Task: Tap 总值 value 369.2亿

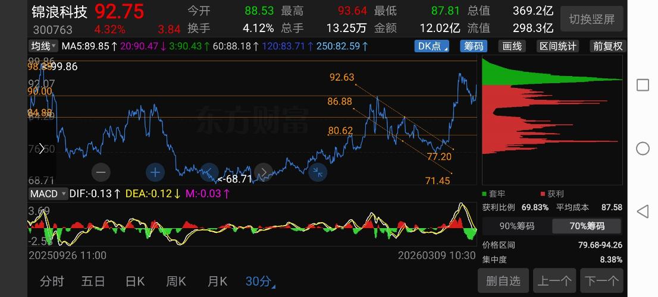Action: (x=533, y=11)
